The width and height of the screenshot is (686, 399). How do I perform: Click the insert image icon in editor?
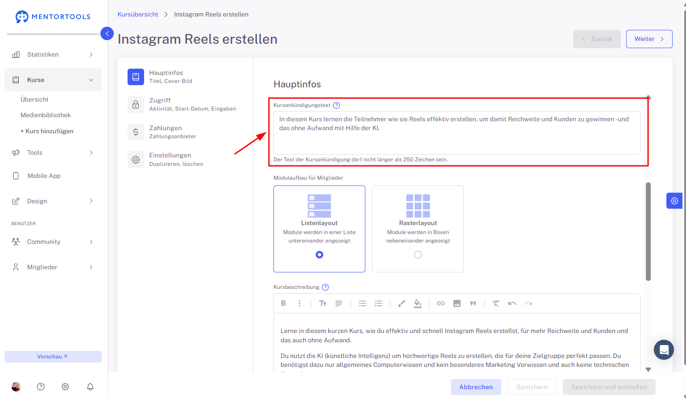pyautogui.click(x=457, y=303)
